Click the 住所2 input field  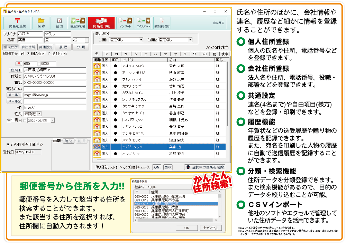54,76
